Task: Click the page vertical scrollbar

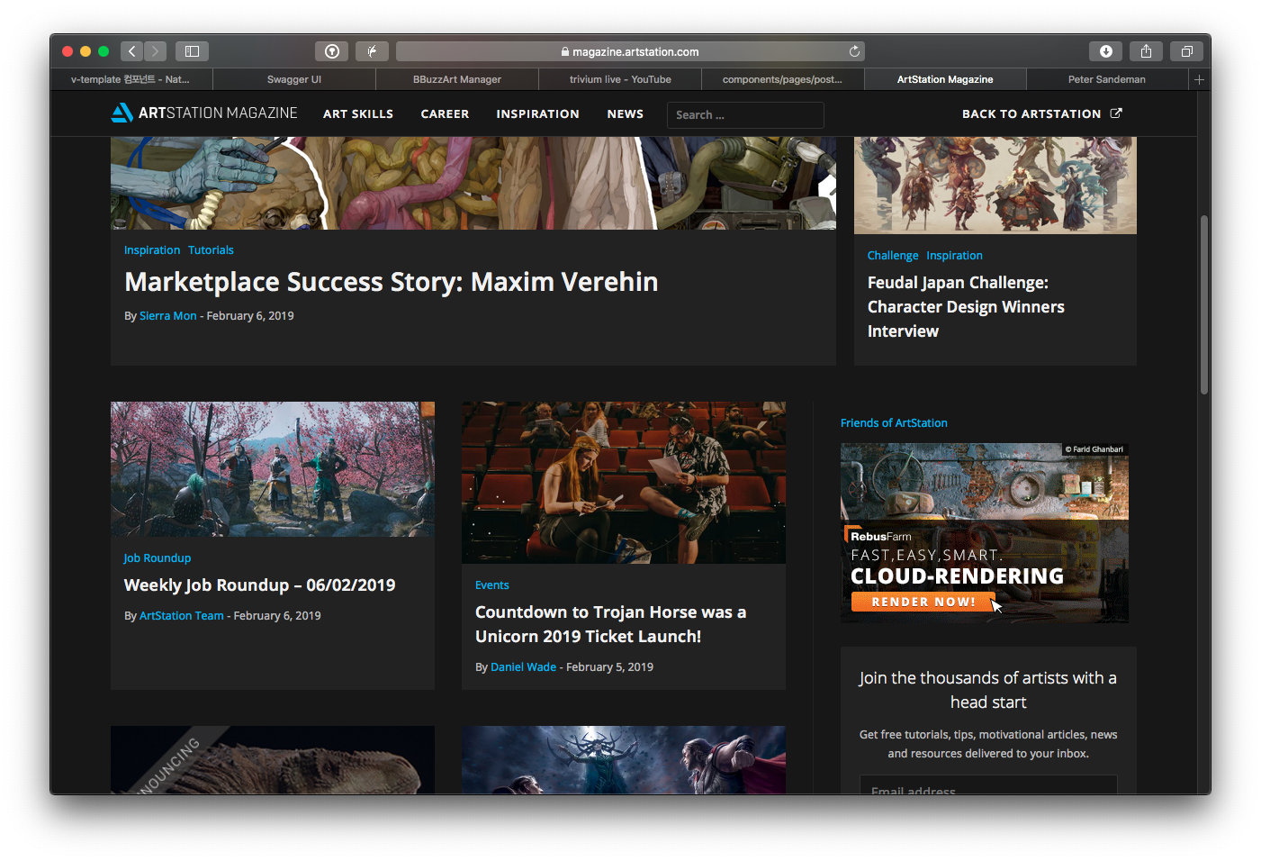Action: click(1204, 304)
